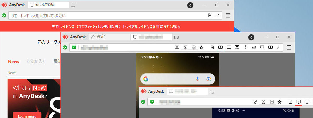Start screen recording icon in 設定 session window
Screen dimensions: 313x118
point(271,47)
